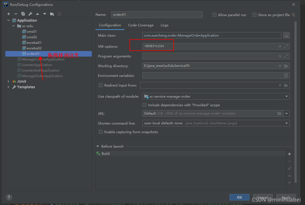Move Before launch task up
The width and height of the screenshot is (305, 205).
[289, 176]
